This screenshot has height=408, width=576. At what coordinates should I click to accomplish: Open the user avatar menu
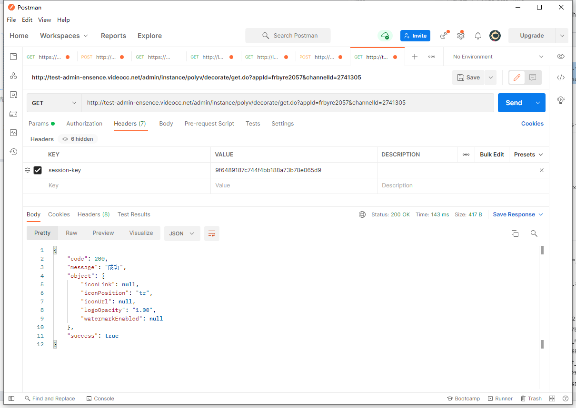(x=495, y=36)
